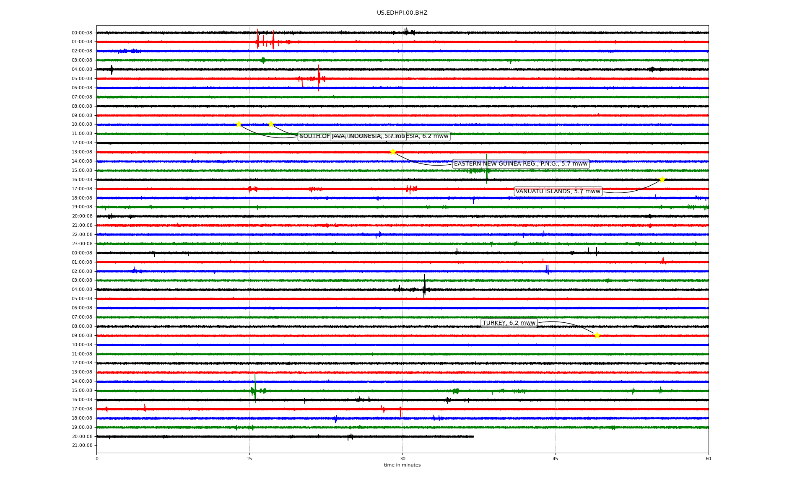
Task: Click the x-axis tick label 45
Action: point(556,459)
